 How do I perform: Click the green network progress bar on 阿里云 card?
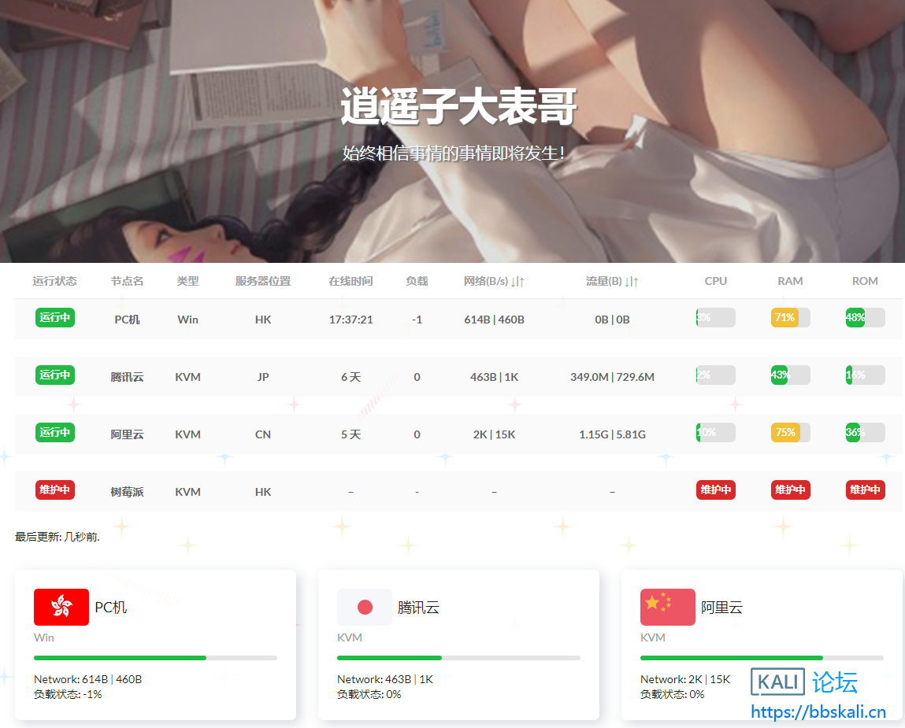pos(730,658)
